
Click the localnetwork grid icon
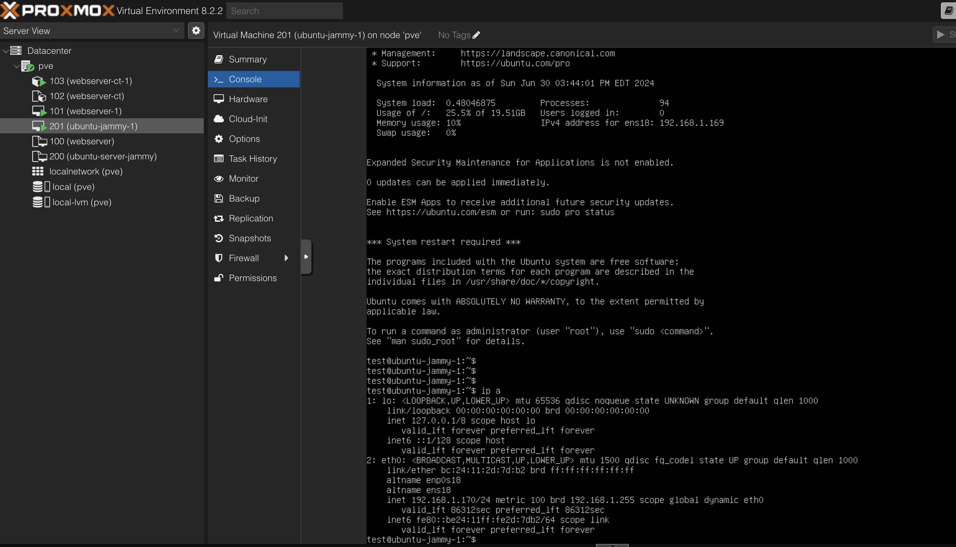coord(38,171)
